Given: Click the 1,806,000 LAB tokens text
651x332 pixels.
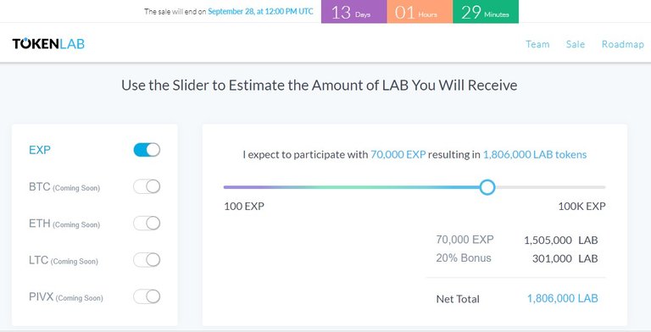Looking at the screenshot, I should pos(535,154).
